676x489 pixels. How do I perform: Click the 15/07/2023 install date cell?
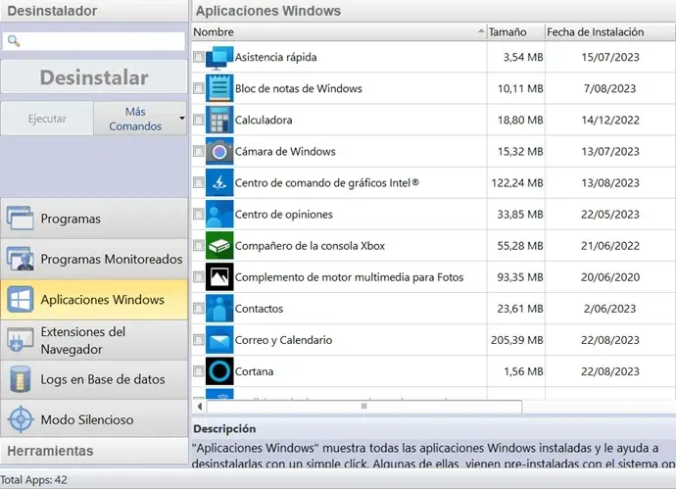click(x=610, y=57)
